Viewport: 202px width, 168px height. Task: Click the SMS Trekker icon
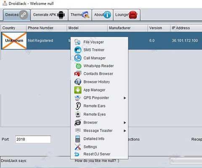pos(77,50)
